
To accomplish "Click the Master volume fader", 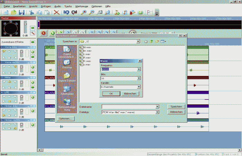I will tap(25, 28).
